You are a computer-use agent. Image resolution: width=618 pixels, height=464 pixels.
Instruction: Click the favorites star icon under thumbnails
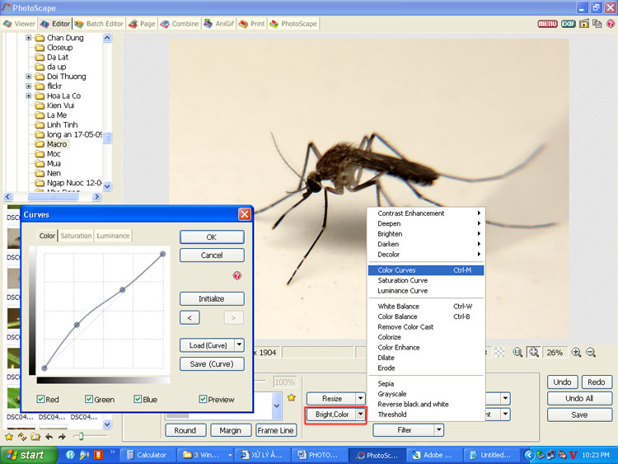tap(9, 437)
